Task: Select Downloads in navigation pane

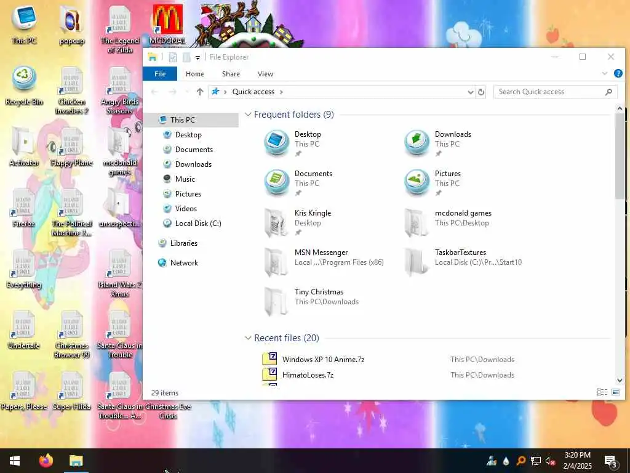Action: (x=193, y=164)
